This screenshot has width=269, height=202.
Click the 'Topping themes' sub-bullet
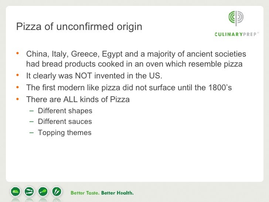pyautogui.click(x=65, y=132)
